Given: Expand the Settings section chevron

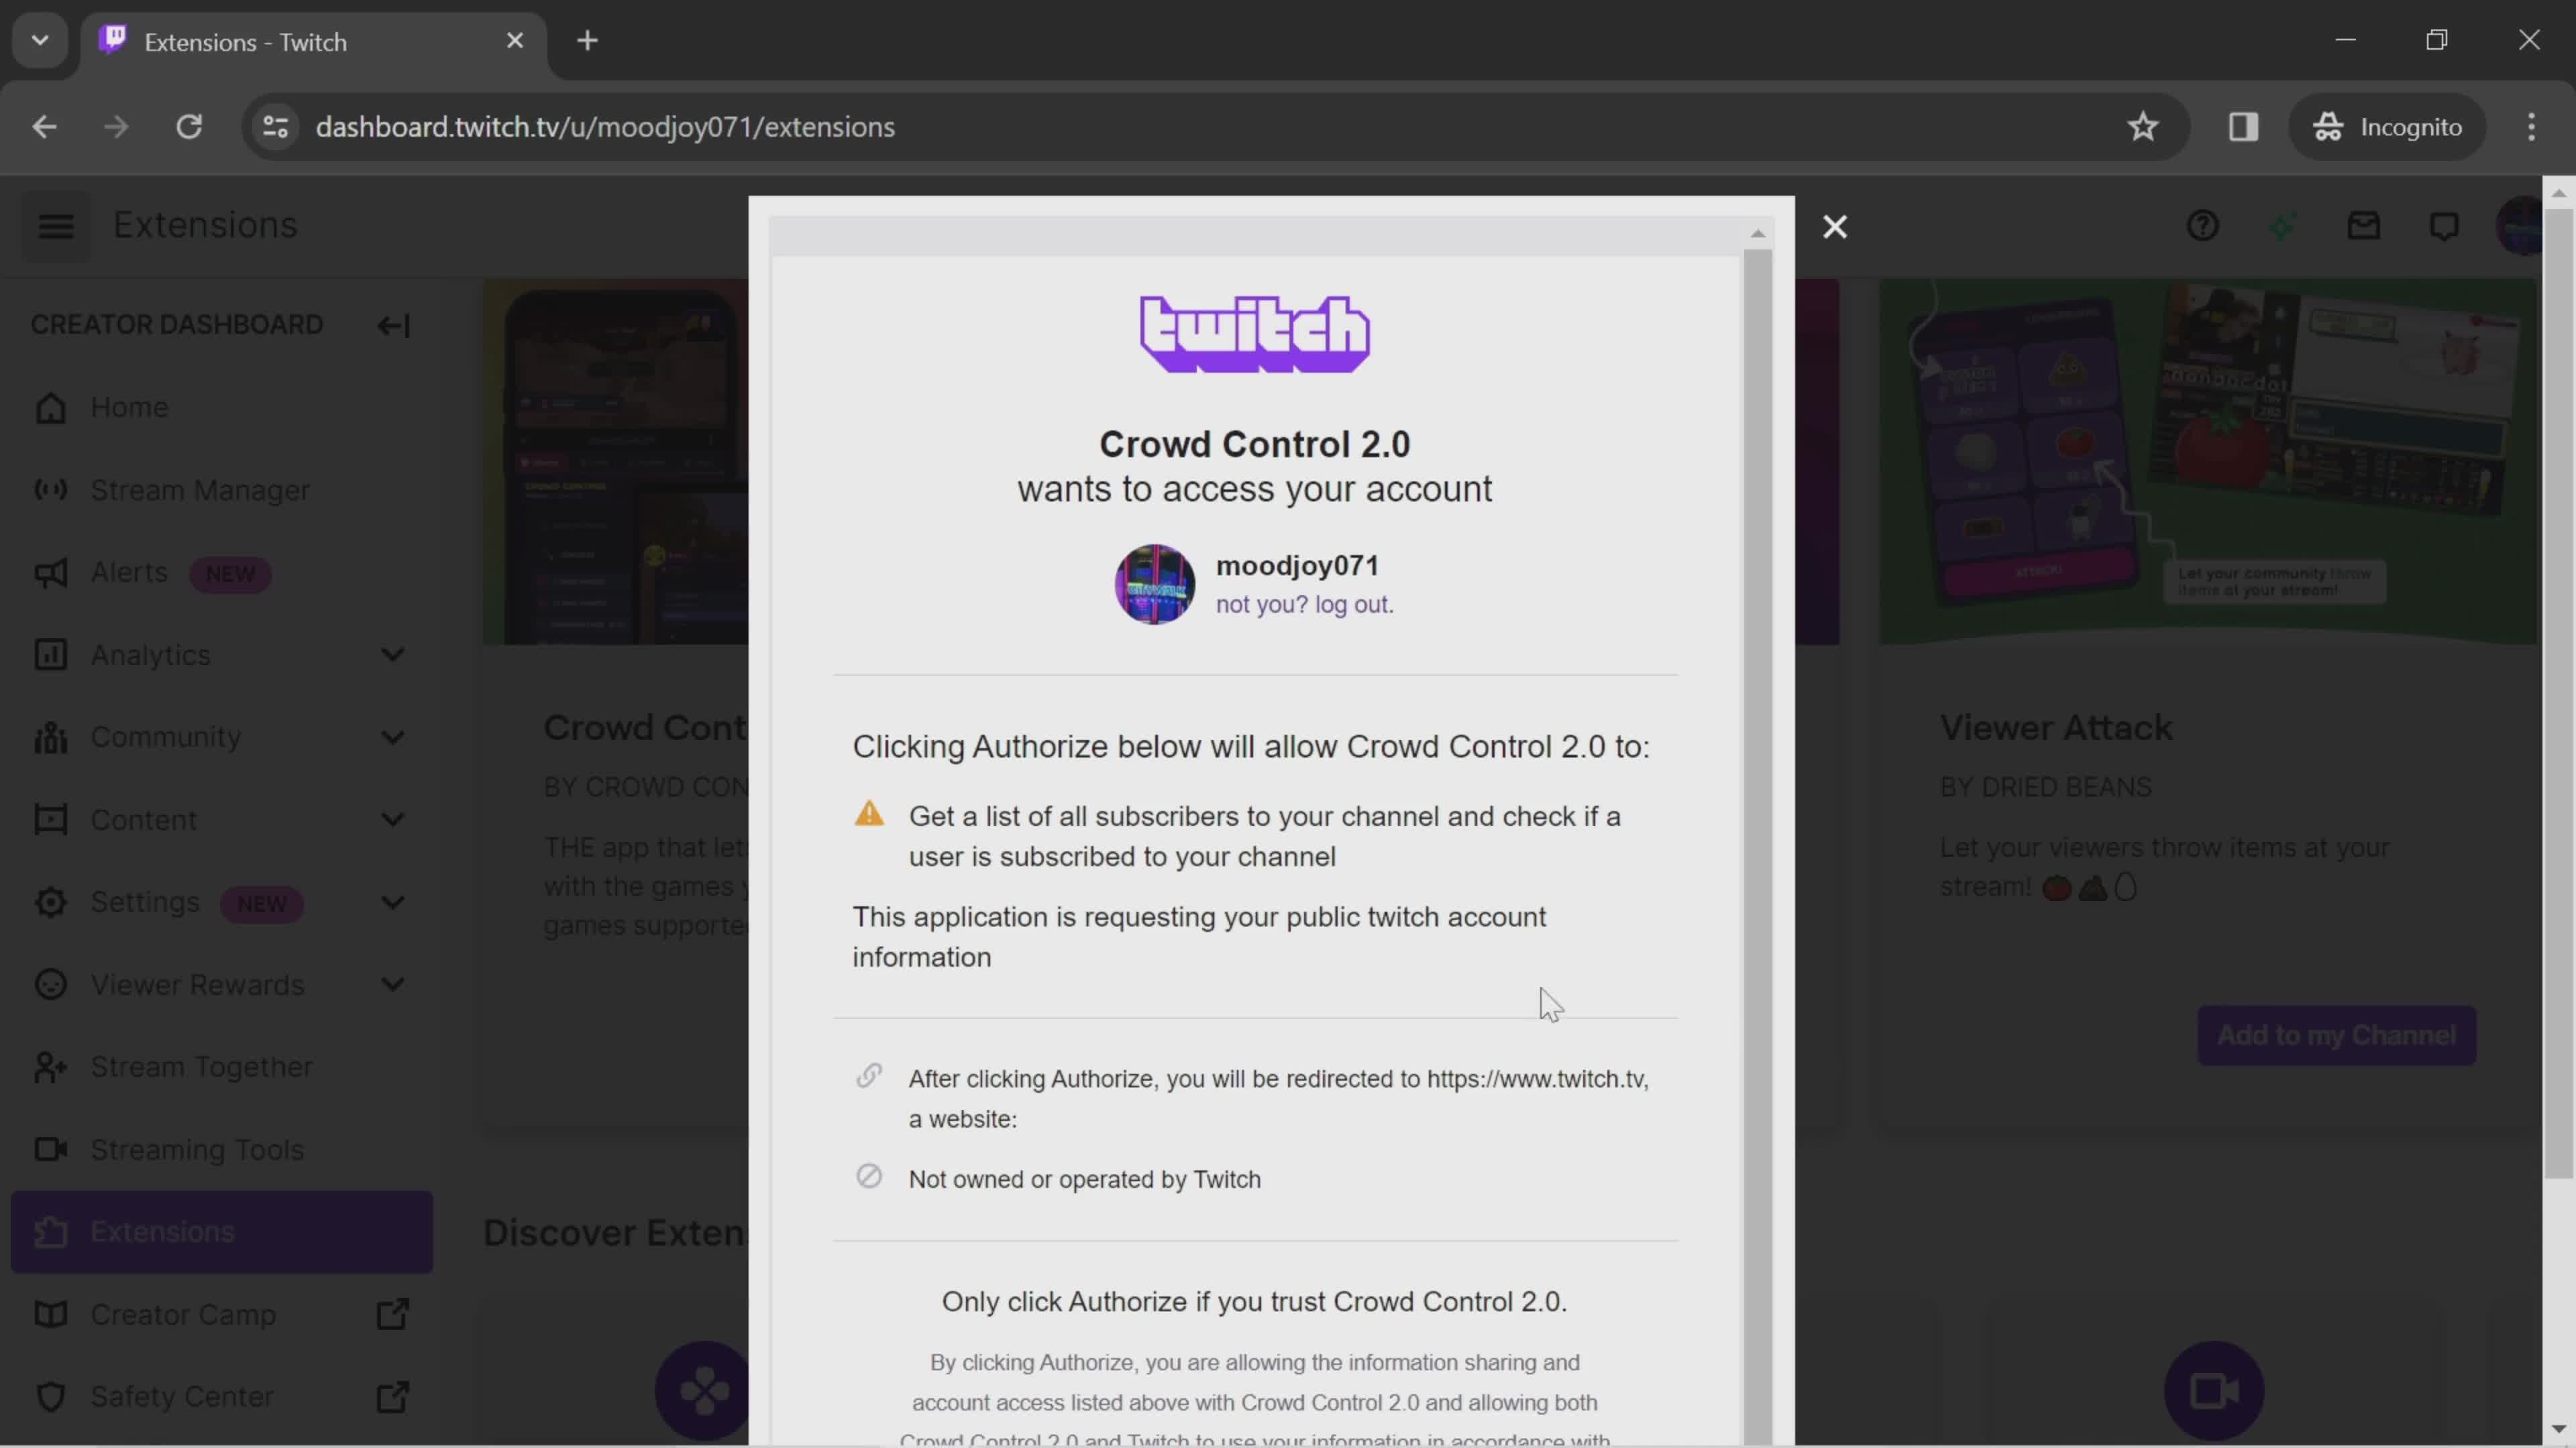Looking at the screenshot, I should pyautogui.click(x=393, y=902).
